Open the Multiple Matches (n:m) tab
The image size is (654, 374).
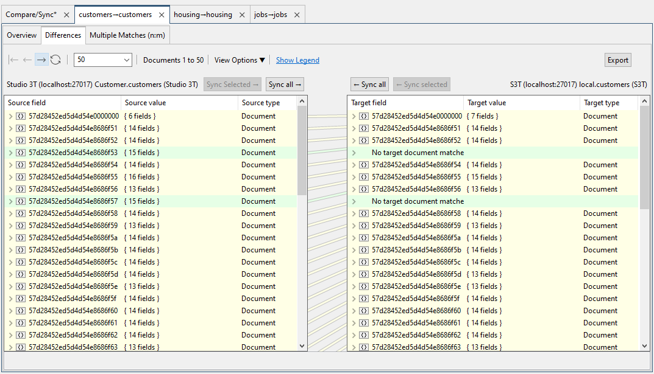click(x=127, y=35)
